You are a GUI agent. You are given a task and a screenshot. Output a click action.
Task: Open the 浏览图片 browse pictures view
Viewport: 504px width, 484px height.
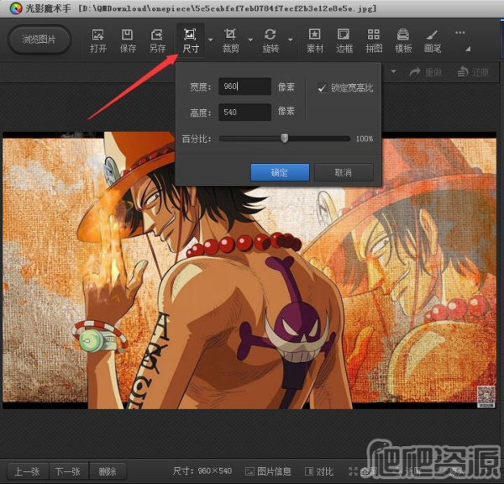39,39
